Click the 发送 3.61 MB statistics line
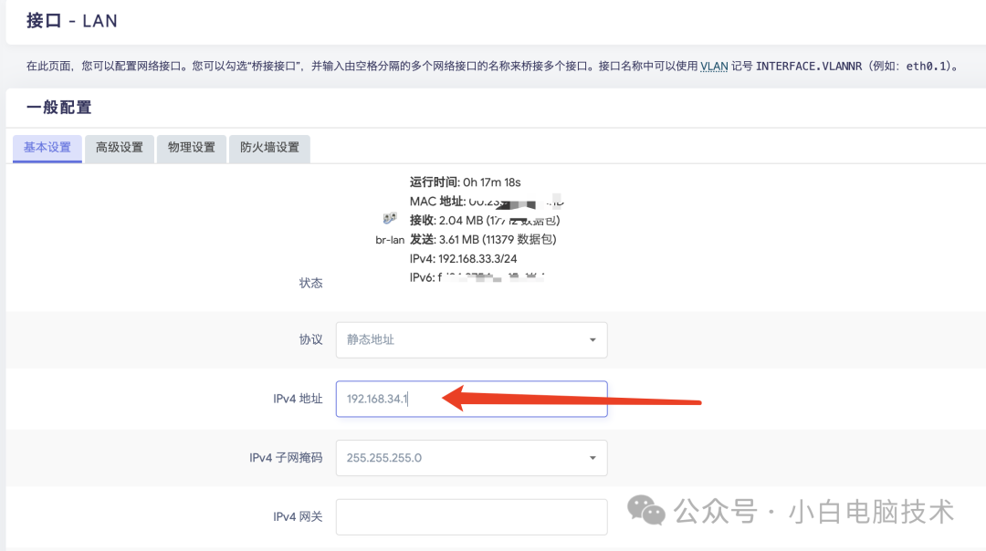986x551 pixels. tap(482, 239)
